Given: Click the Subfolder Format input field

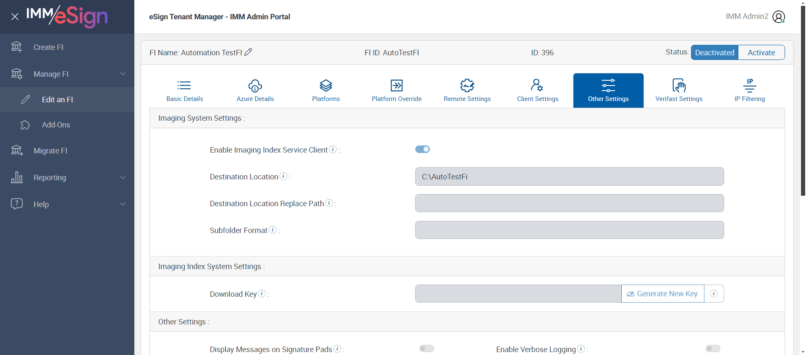Looking at the screenshot, I should click(570, 230).
